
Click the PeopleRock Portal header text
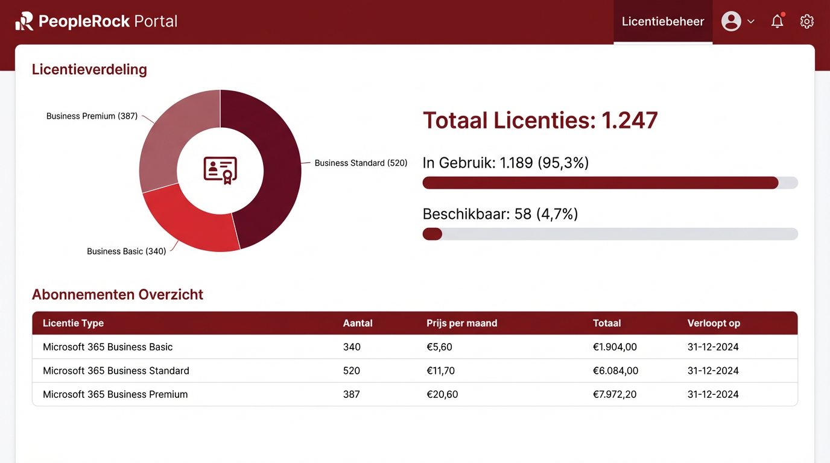click(107, 20)
